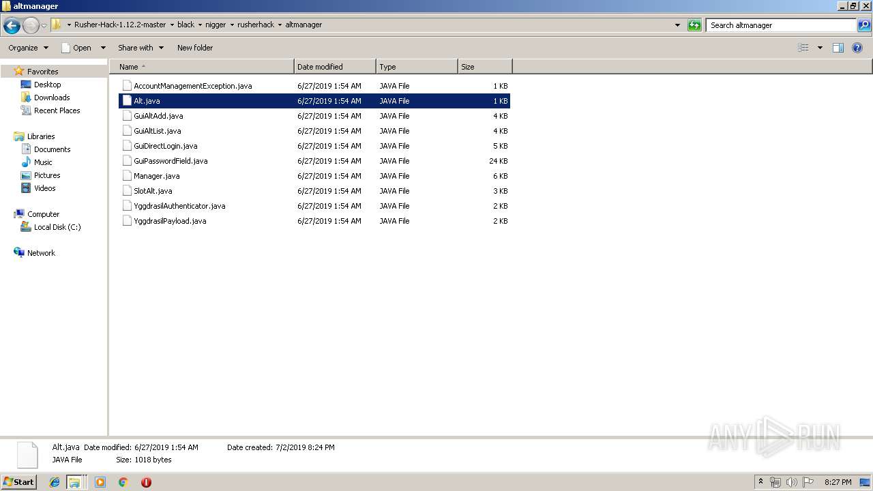873x491 pixels.
Task: Open Windows Media Player taskbar icon
Action: pos(100,482)
